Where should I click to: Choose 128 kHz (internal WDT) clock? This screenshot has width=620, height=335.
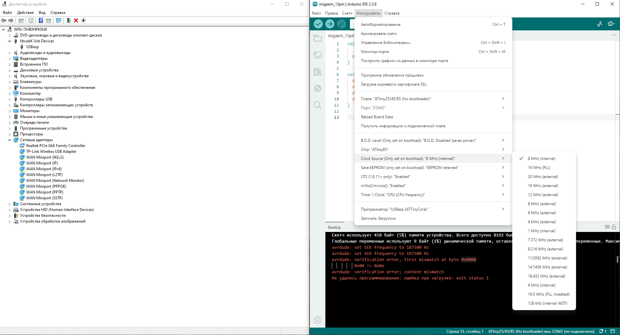[x=547, y=303]
